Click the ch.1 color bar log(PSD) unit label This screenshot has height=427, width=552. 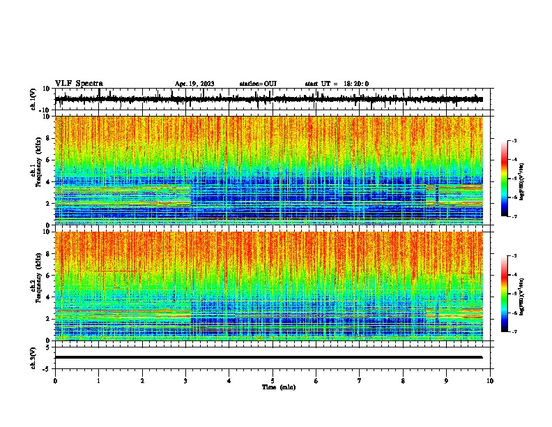click(521, 181)
